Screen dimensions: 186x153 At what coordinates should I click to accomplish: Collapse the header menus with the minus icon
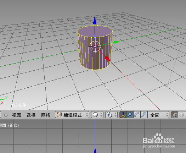6,115
